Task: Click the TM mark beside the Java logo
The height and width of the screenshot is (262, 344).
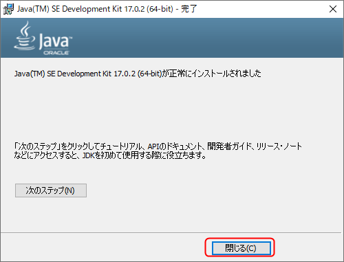Action: (x=71, y=38)
